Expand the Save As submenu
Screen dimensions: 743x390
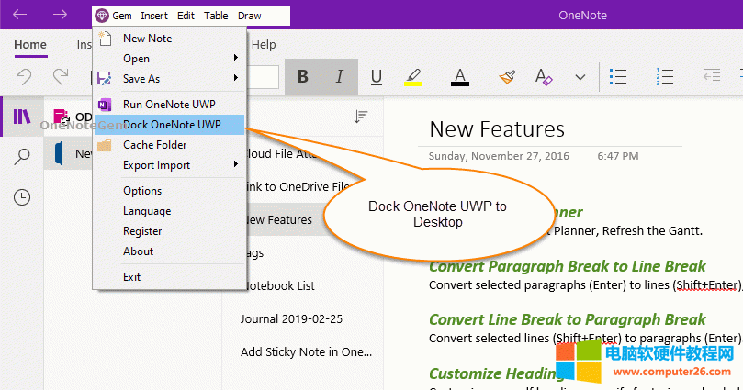pos(169,79)
